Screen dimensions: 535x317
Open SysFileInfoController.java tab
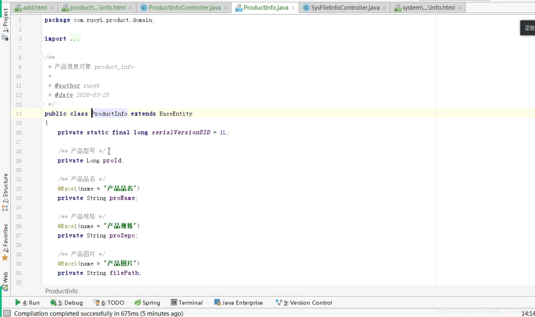(345, 8)
